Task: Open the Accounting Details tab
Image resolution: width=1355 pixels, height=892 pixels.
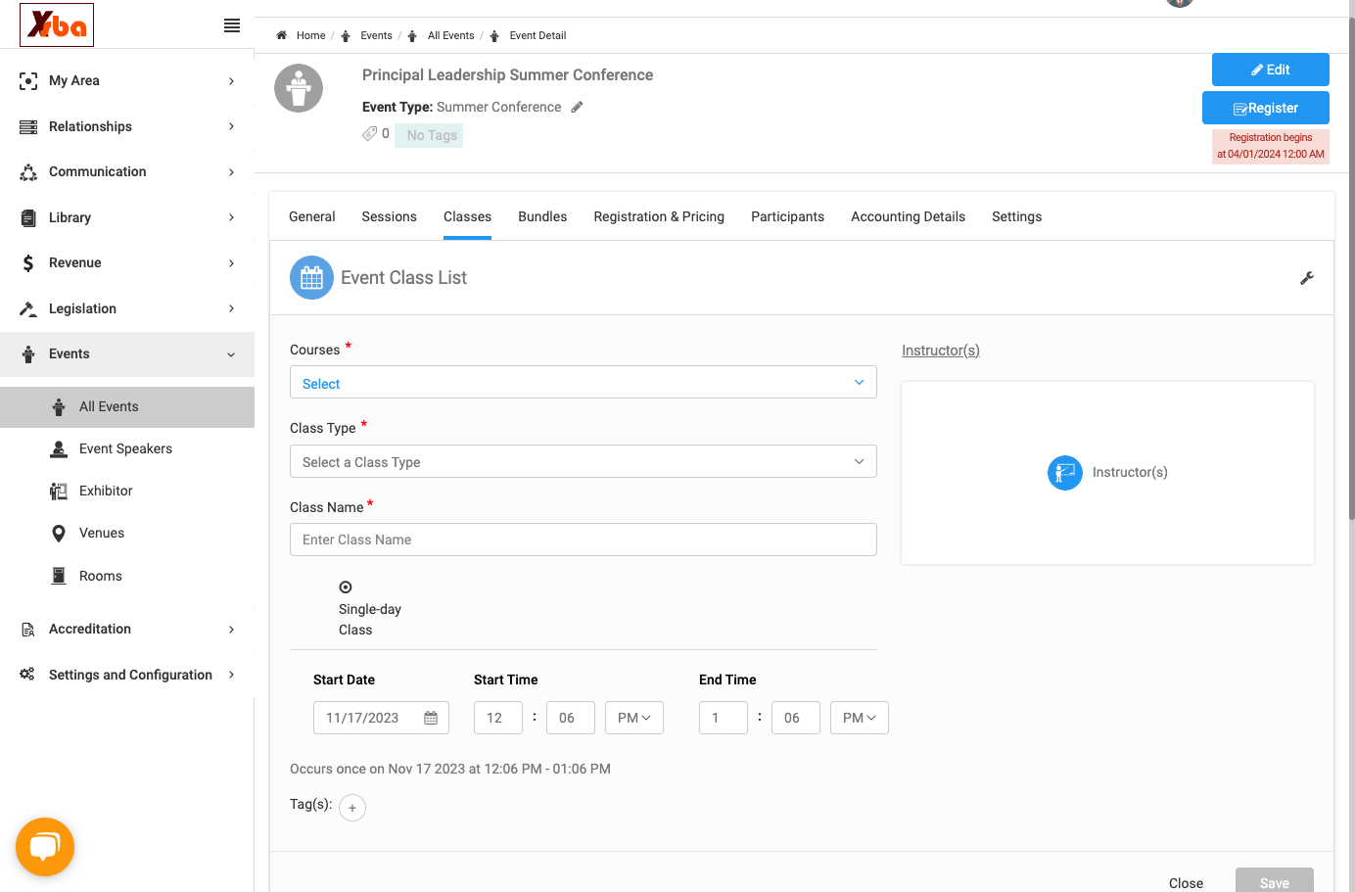Action: pos(908,216)
